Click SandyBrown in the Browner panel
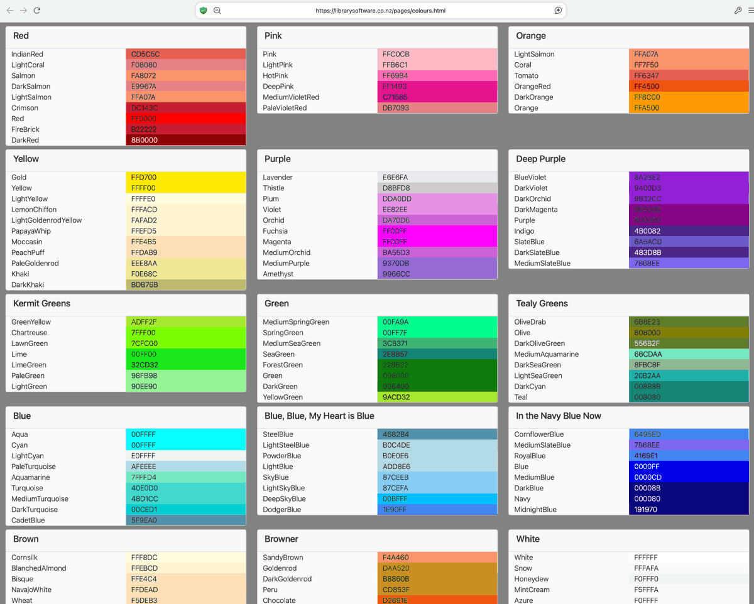754x604 pixels. (281, 557)
